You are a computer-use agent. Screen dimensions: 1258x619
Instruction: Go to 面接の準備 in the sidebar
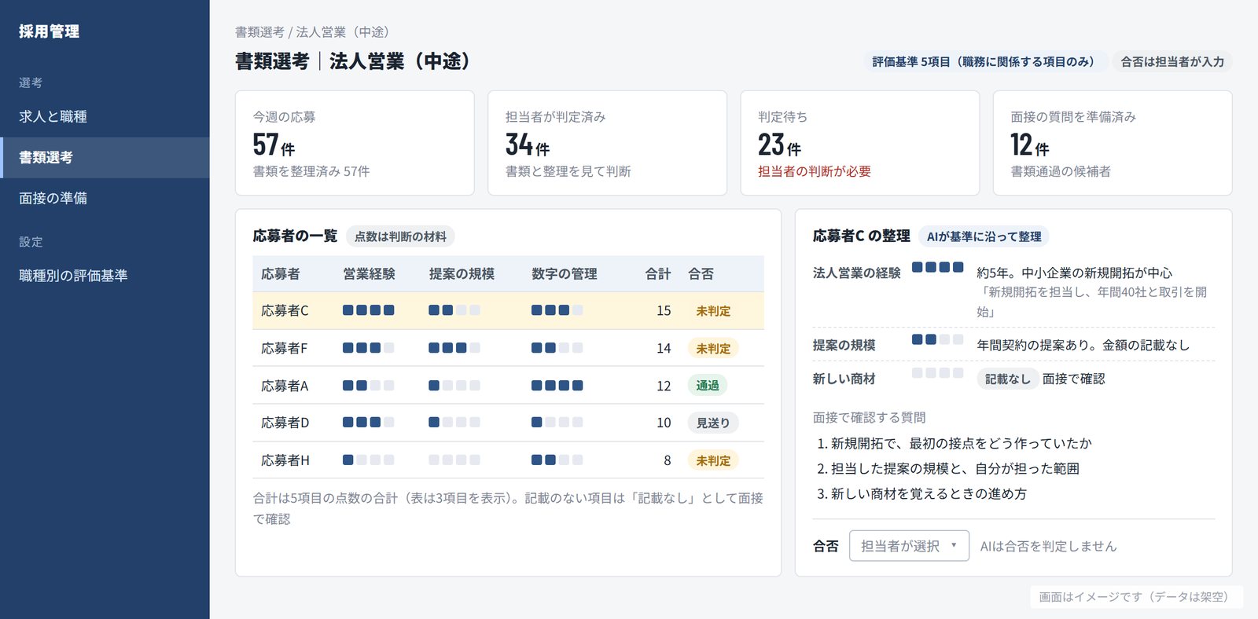105,198
